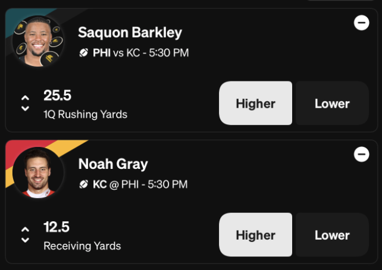Click the 1Q Rushing Yards stat label
Image resolution: width=382 pixels, height=270 pixels.
coord(86,114)
